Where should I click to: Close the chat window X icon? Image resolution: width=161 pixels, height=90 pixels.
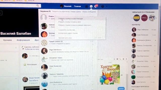pyautogui.click(x=126, y=59)
